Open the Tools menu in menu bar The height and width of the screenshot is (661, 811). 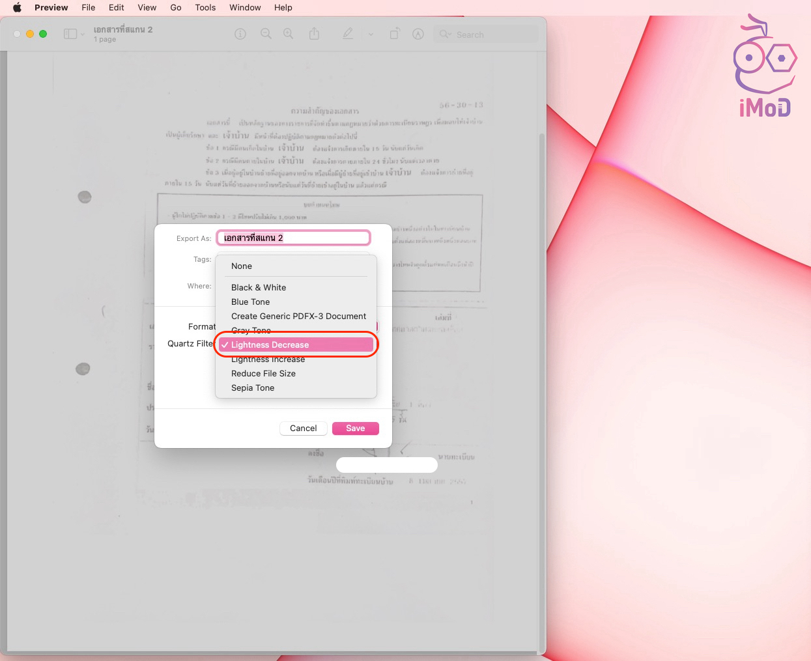205,8
